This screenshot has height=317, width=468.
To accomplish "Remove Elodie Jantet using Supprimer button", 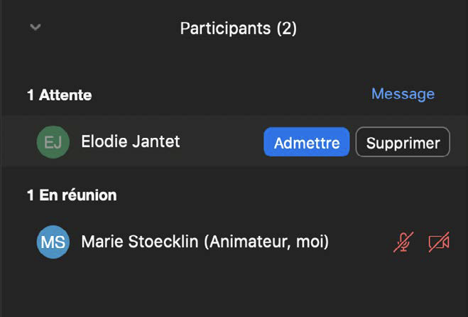I will tap(403, 142).
